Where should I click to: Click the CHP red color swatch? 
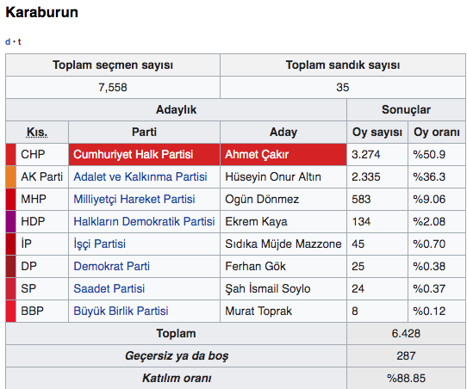10,154
